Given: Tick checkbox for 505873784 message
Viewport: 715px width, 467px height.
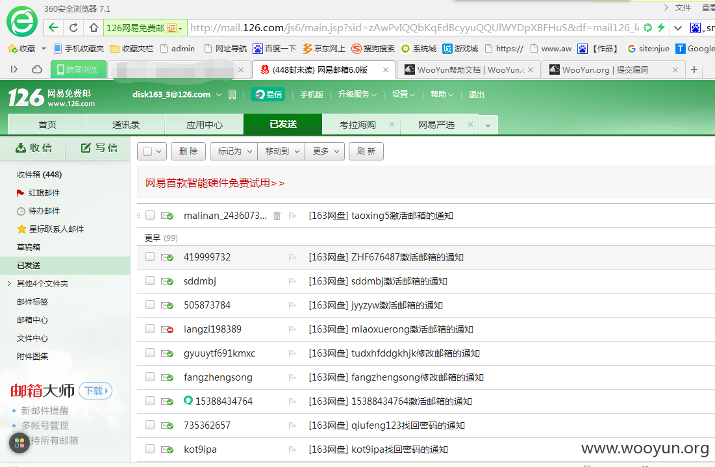Looking at the screenshot, I should point(150,304).
